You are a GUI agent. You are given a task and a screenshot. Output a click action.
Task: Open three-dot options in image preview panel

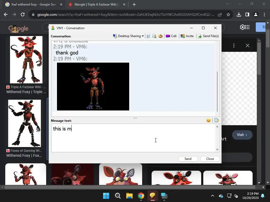pyautogui.click(x=234, y=46)
